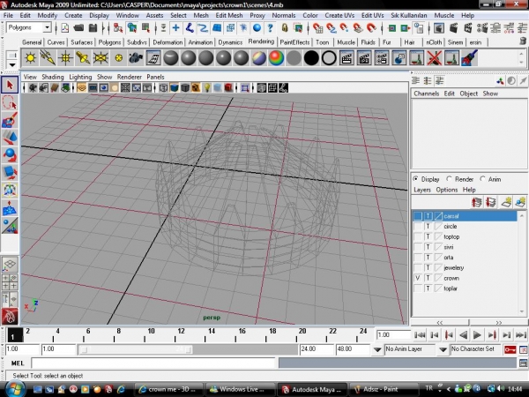The height and width of the screenshot is (397, 529).
Task: Click the playback end time field 24.00
Action: [316, 349]
